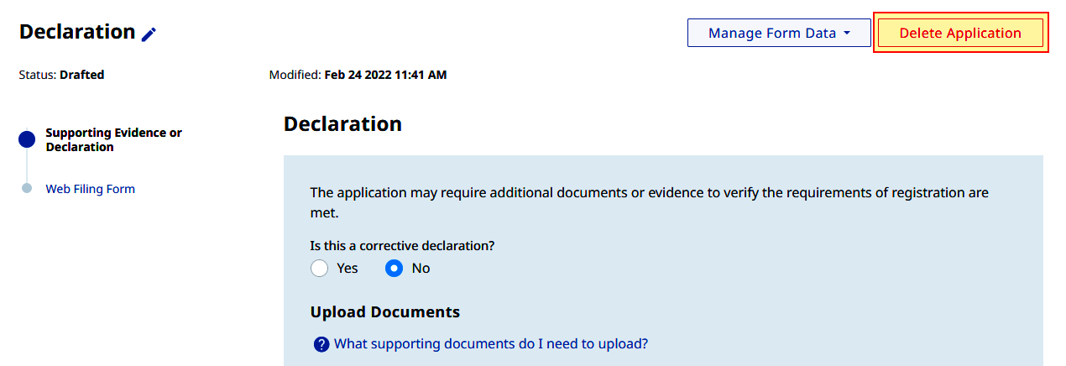Click the "Yes" label text next to the radio
Viewport: 1066px width, 366px height.
[347, 269]
